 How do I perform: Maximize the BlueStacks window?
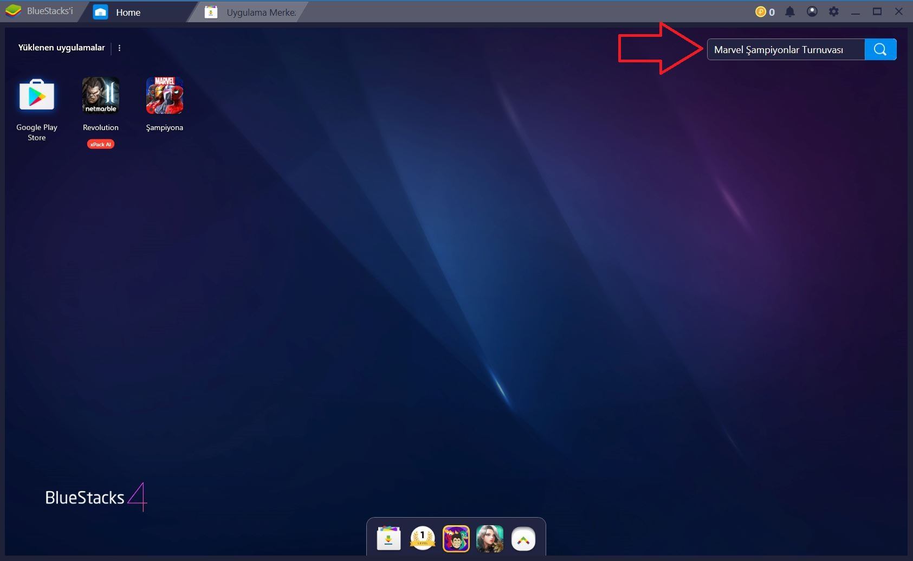877,11
